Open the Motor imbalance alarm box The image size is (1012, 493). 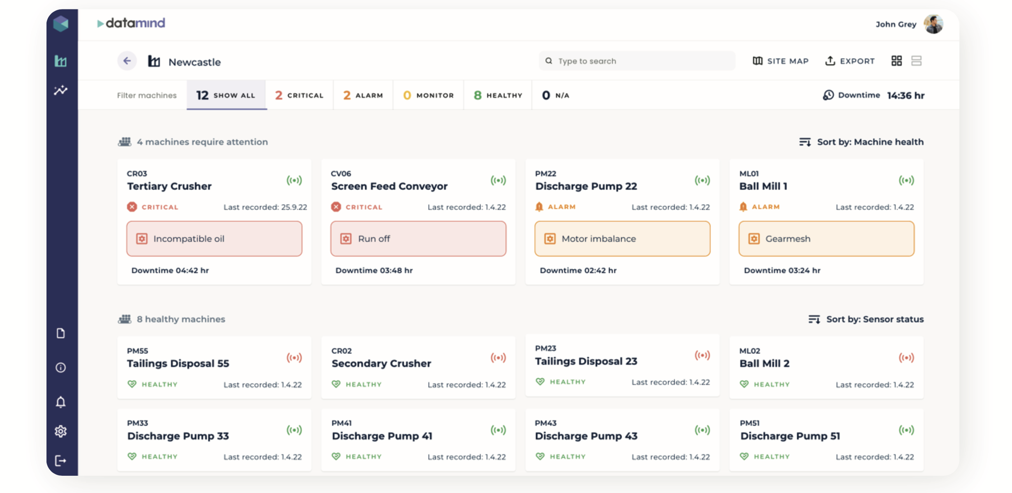[622, 239]
